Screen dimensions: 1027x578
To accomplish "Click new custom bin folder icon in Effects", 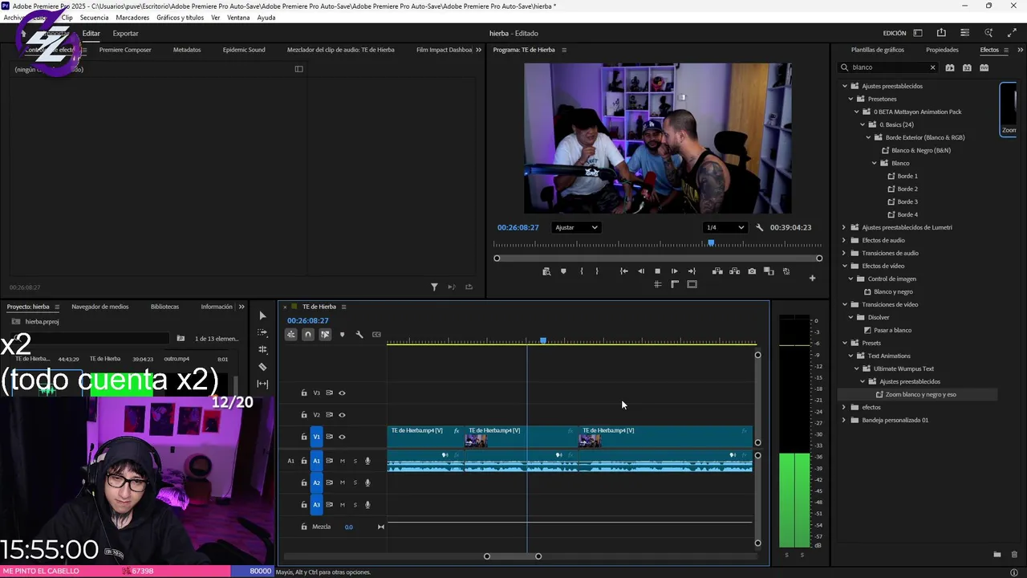I will pos(997,555).
